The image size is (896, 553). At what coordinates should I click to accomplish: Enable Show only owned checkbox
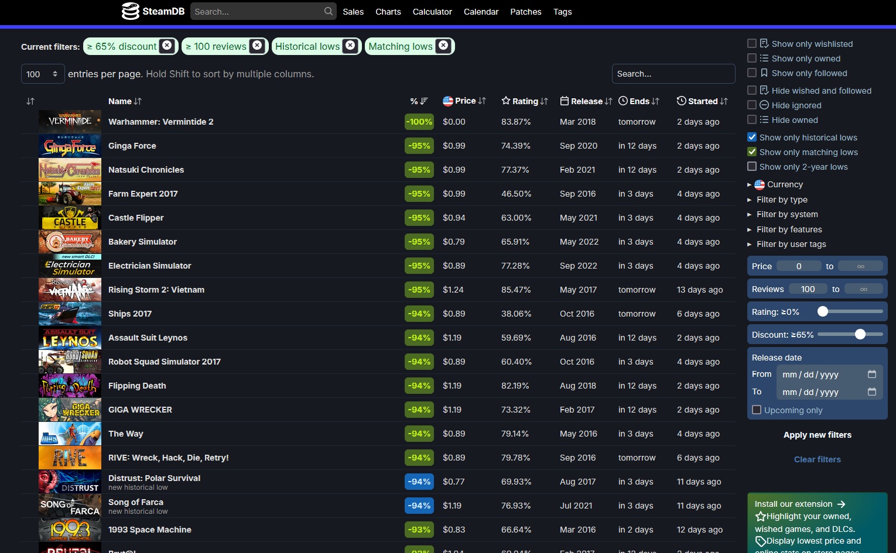coord(752,58)
